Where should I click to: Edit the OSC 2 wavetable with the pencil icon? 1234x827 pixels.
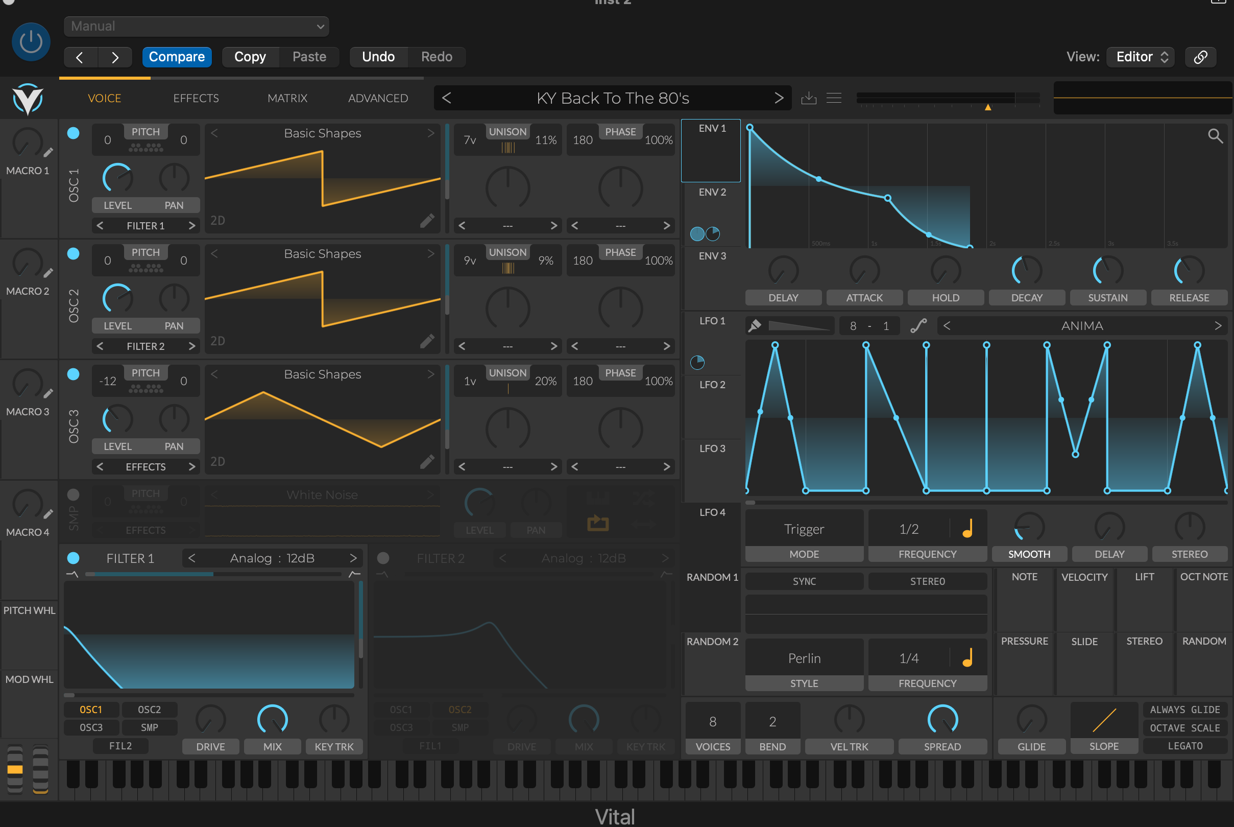tap(427, 341)
